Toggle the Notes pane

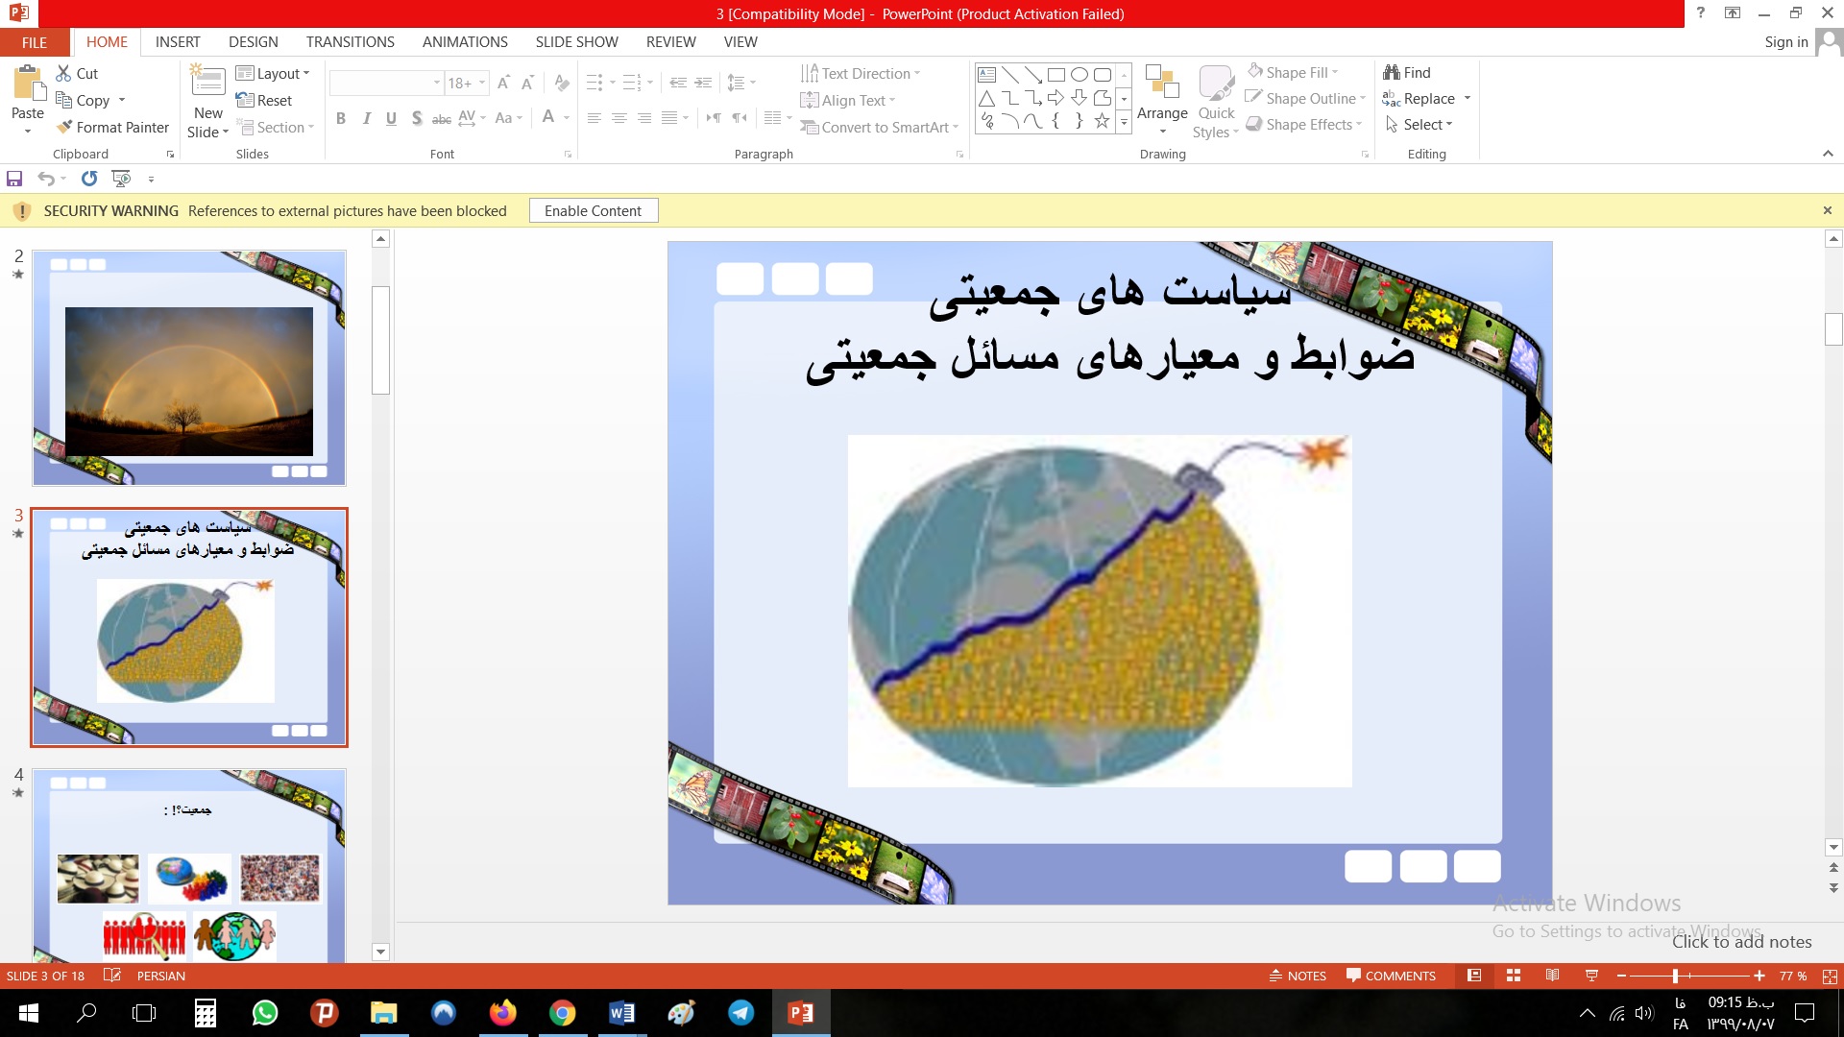coord(1298,976)
